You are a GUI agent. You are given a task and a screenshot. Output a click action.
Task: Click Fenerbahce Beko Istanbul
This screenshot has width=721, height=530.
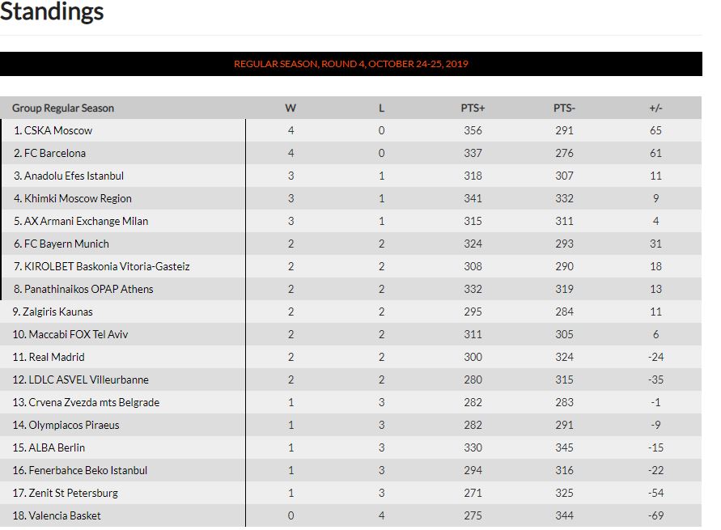click(88, 470)
